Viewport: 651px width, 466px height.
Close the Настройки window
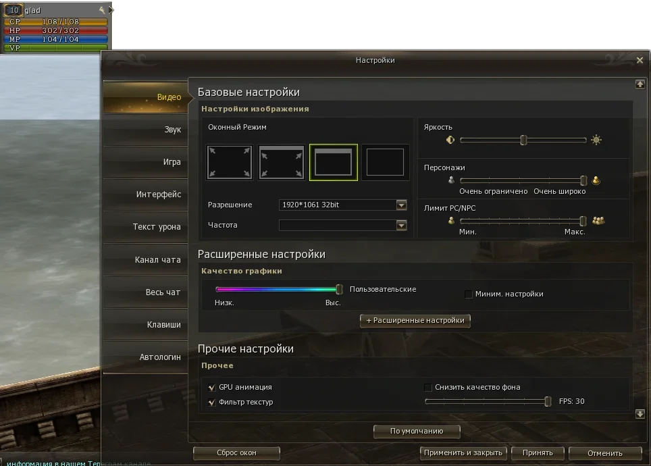point(640,60)
